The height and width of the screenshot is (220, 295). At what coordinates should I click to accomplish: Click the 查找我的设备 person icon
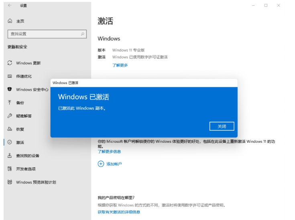pos(10,156)
